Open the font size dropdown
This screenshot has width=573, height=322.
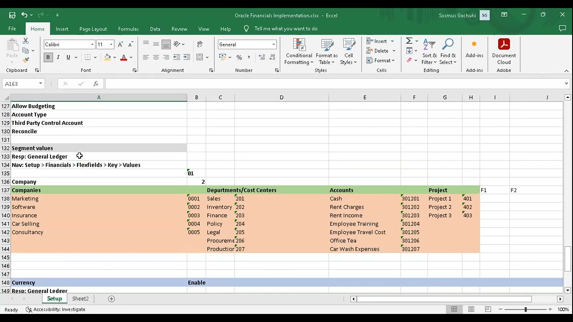click(x=111, y=44)
